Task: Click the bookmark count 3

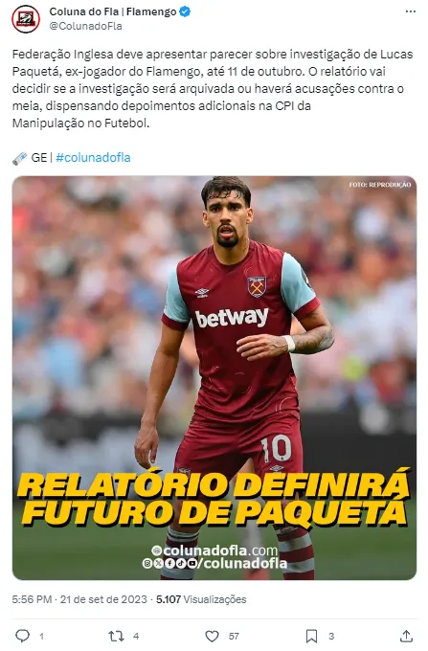Action: coord(331,636)
